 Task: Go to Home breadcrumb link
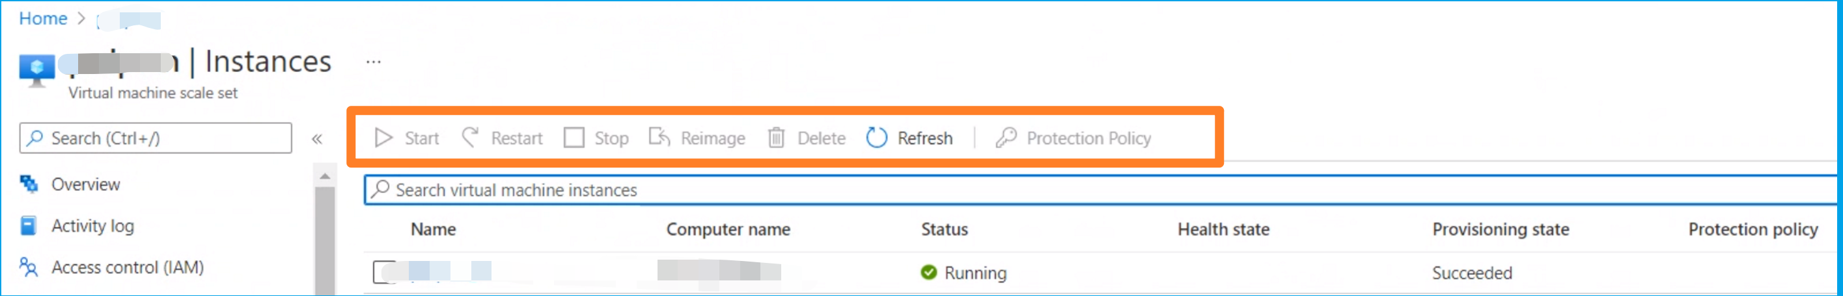43,19
